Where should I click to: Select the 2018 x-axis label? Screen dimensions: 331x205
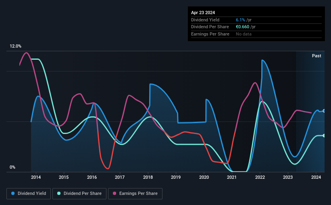[x=148, y=177]
